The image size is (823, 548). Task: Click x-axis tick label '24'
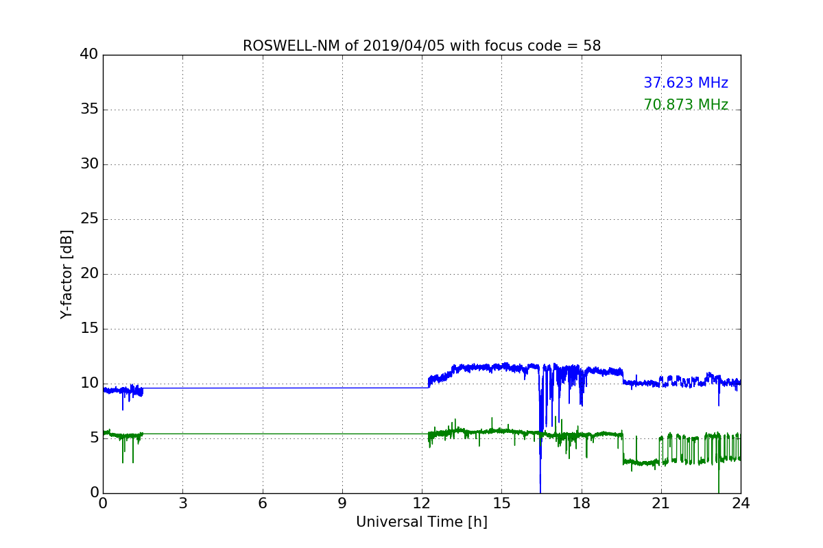741,503
